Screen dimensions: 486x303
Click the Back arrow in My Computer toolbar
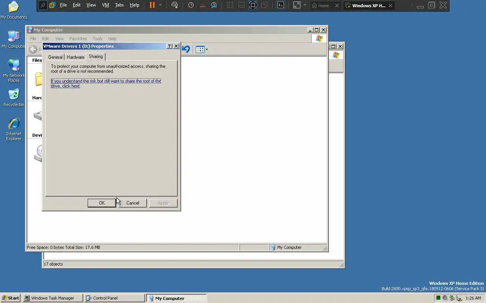pyautogui.click(x=33, y=49)
